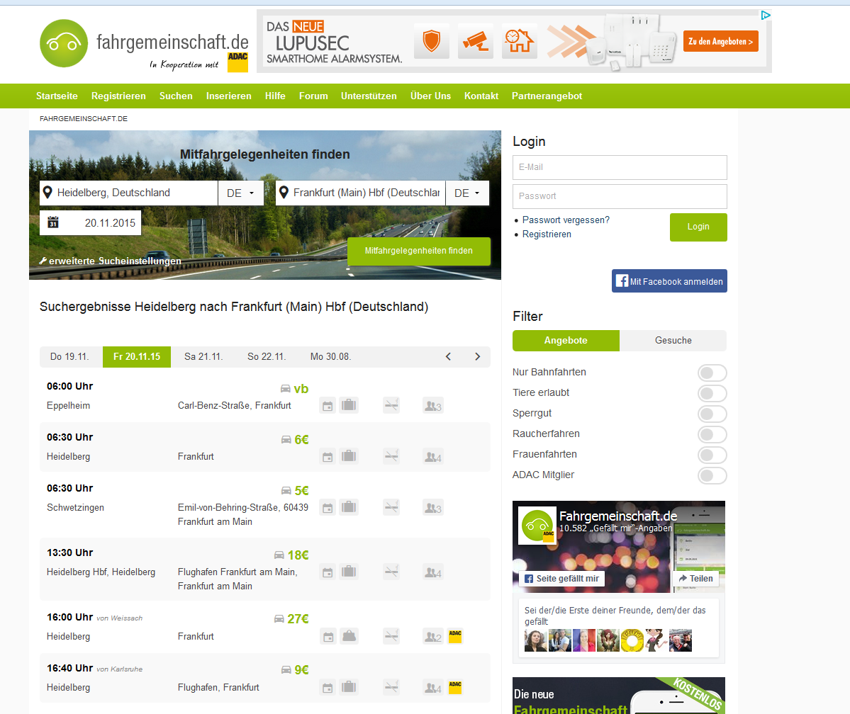Toggle the Nur Bahnfahrten filter switch
The height and width of the screenshot is (714, 850).
click(x=712, y=373)
